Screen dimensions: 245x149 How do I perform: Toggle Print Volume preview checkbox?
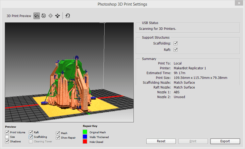tap(7, 133)
